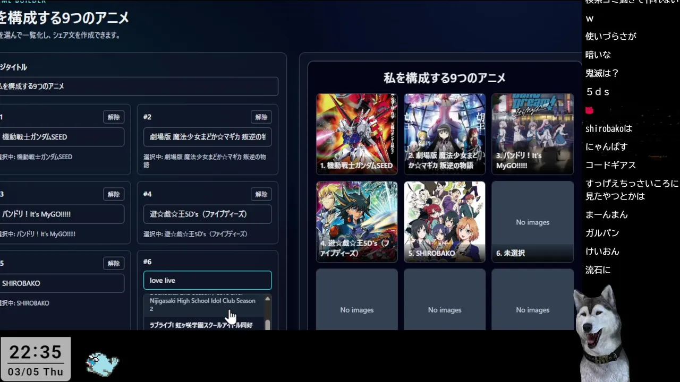Click the 22:35 clock widget
The image size is (680, 382).
coord(36,359)
